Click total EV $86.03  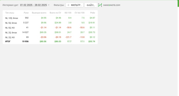pos(58,42)
